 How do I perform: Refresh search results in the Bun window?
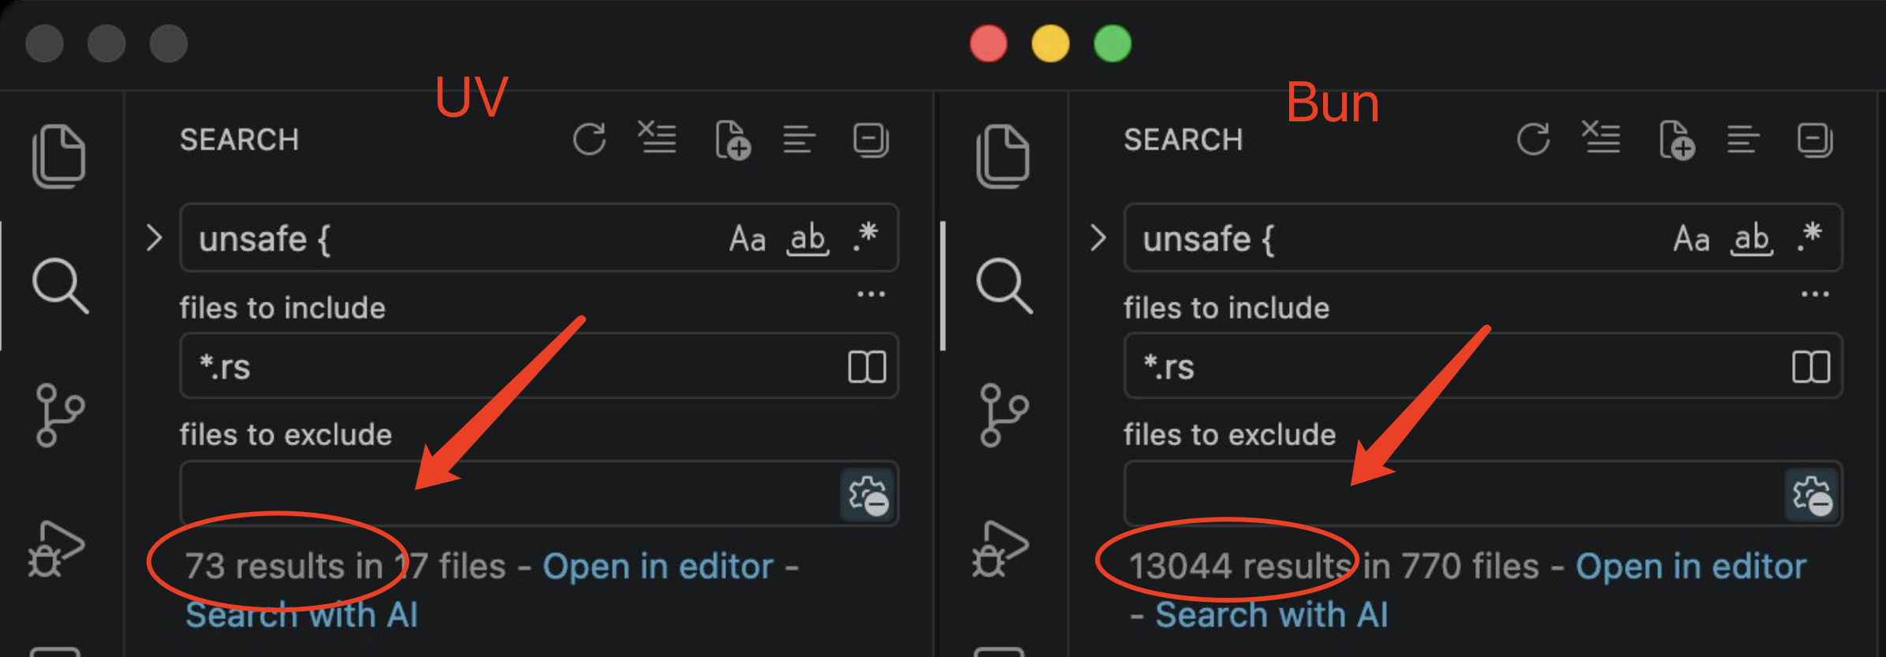[1533, 139]
